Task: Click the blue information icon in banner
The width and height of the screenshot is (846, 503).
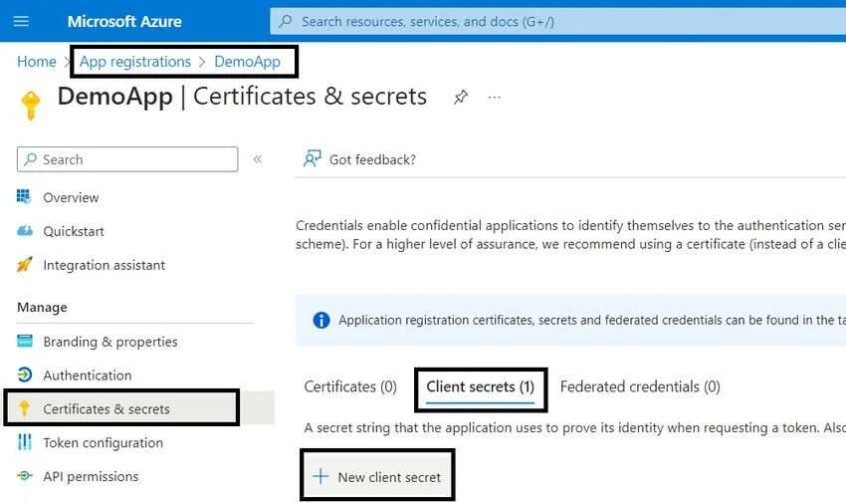Action: (321, 320)
